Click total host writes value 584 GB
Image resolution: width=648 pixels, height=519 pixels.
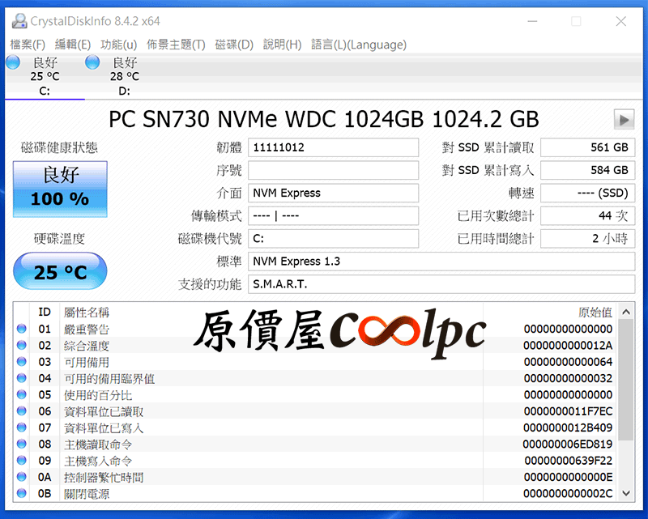(588, 170)
